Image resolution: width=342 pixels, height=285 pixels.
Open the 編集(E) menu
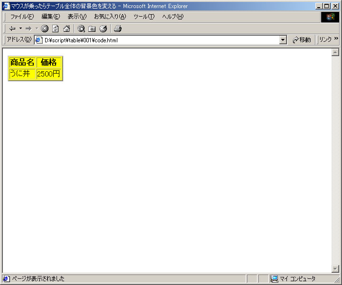[51, 17]
